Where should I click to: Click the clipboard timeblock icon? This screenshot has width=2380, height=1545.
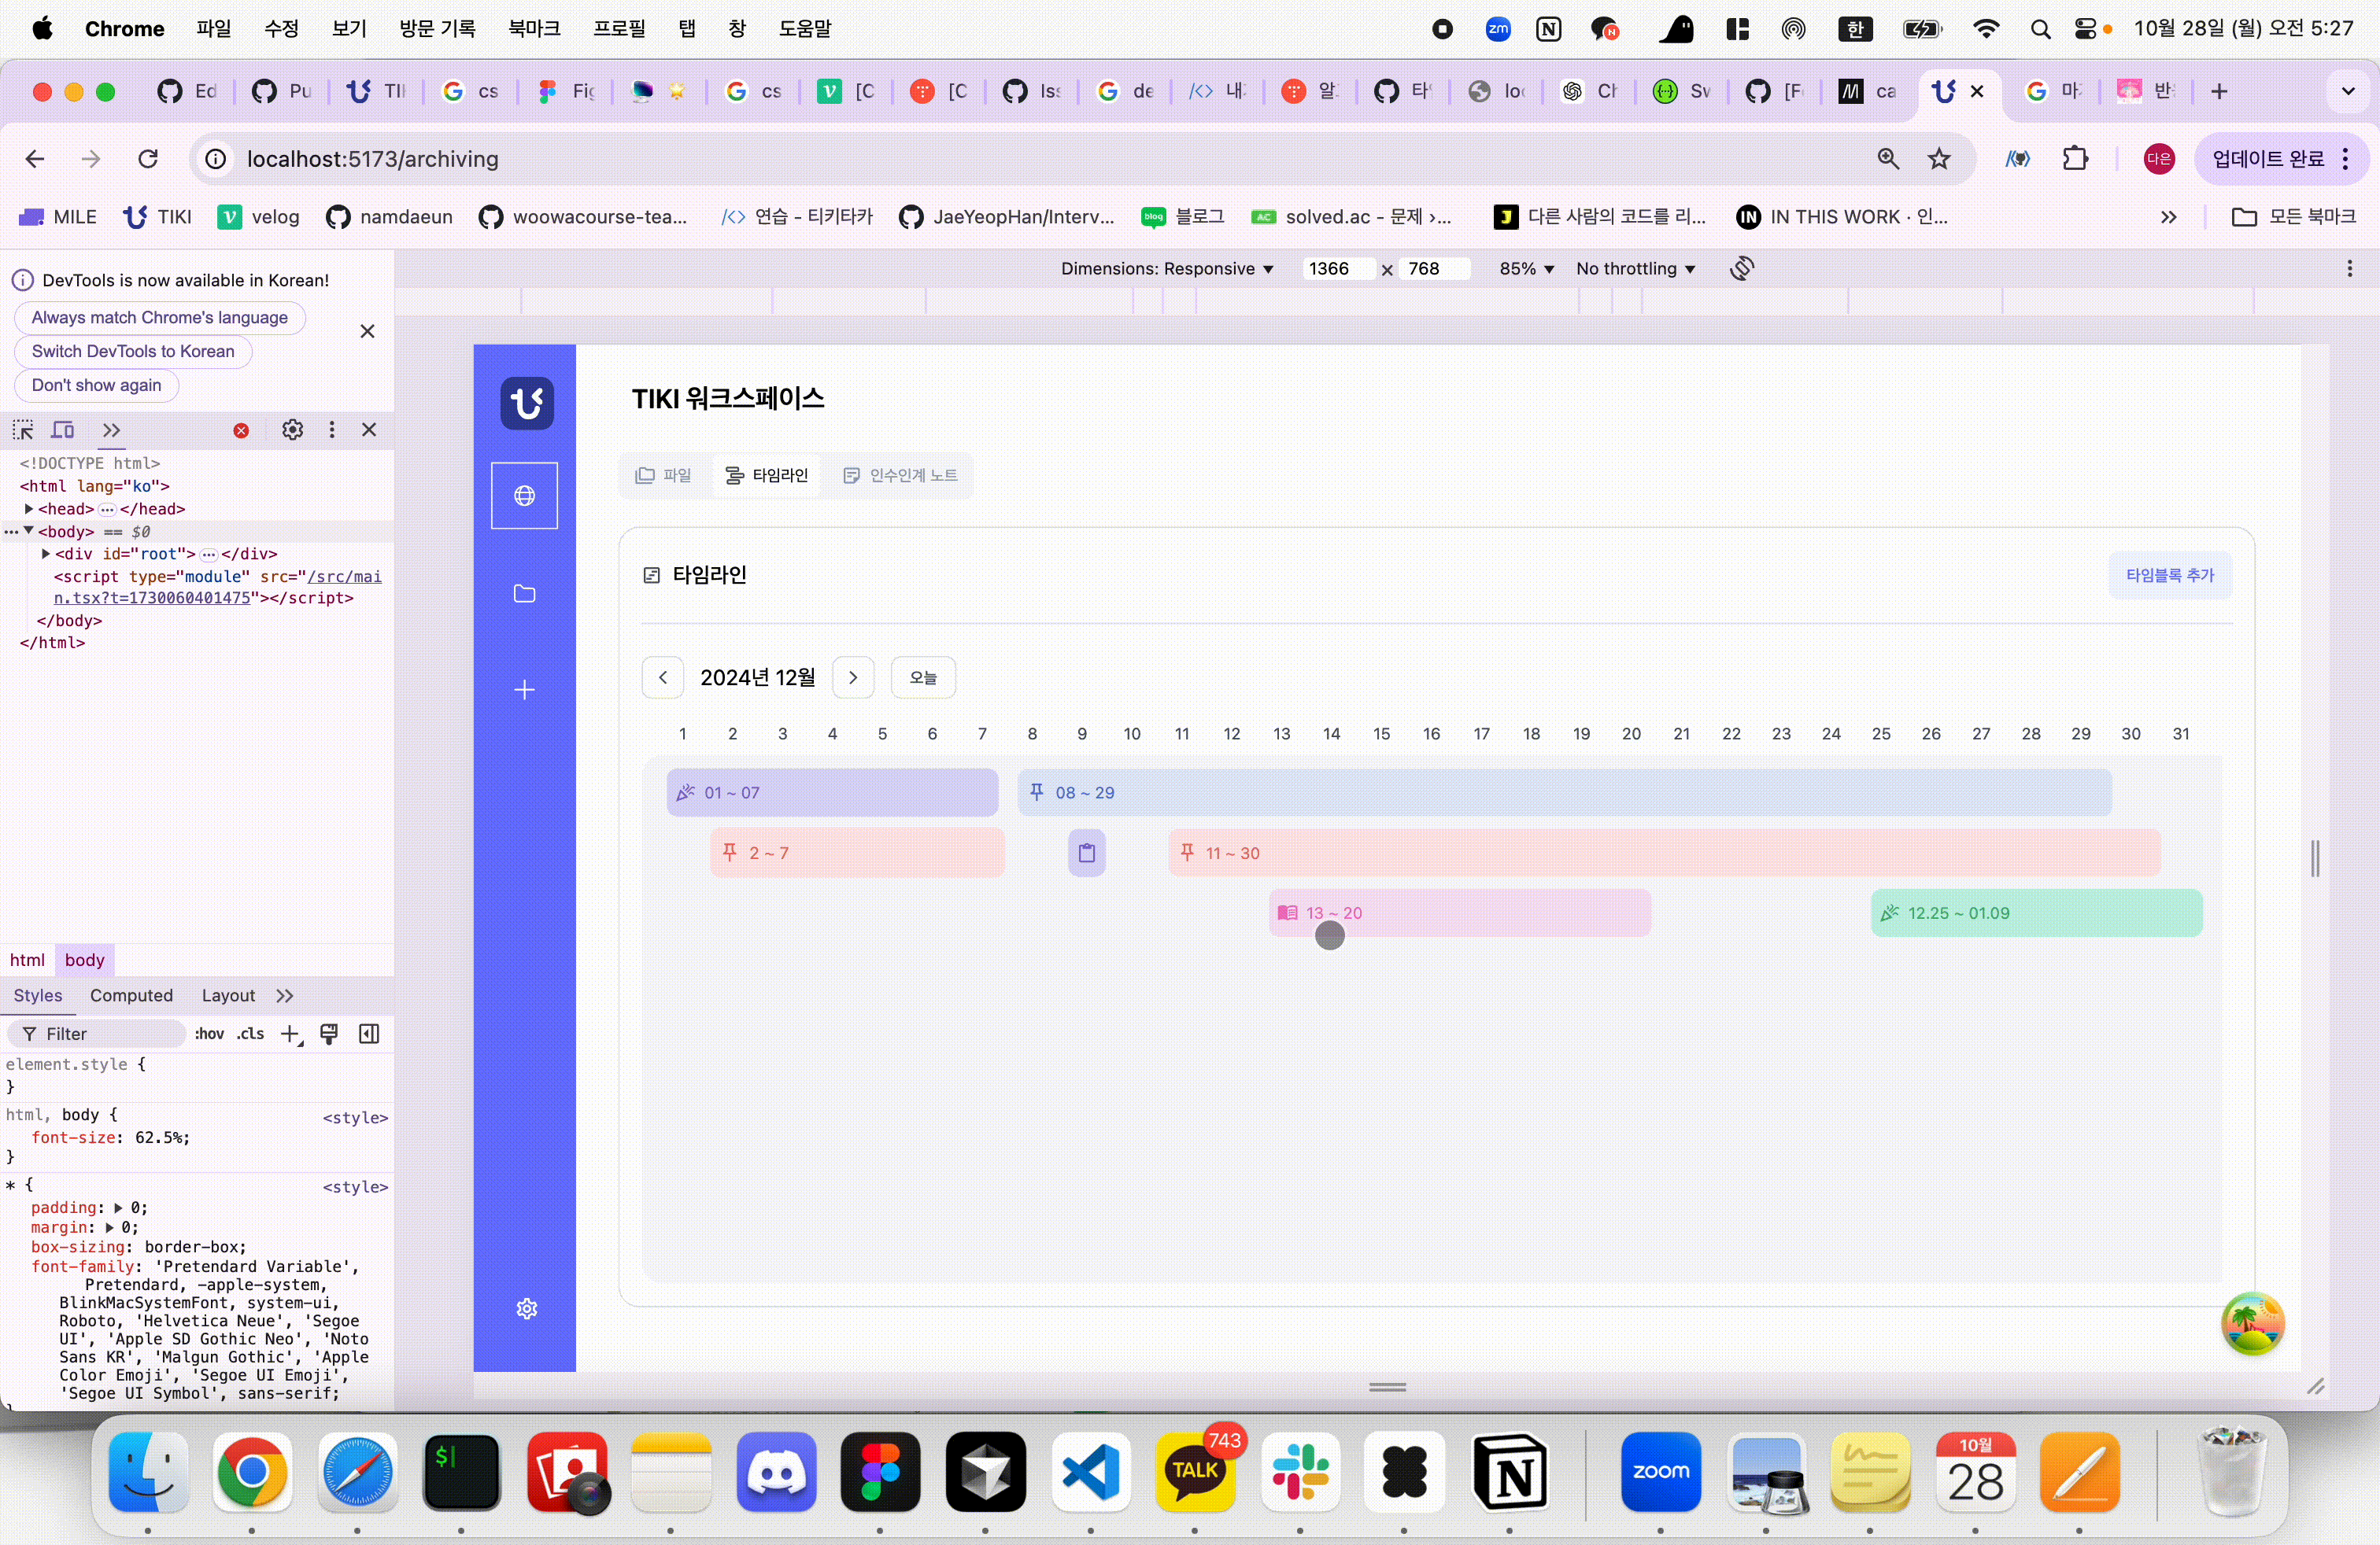click(x=1086, y=853)
